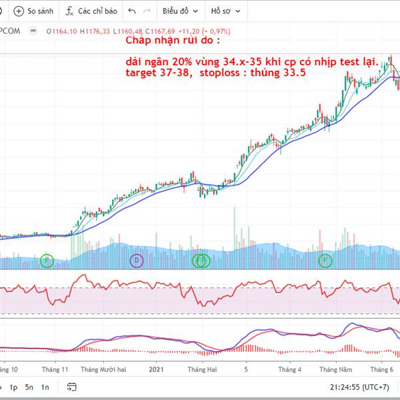Collapse legend with the minus circle button

click(33, 31)
